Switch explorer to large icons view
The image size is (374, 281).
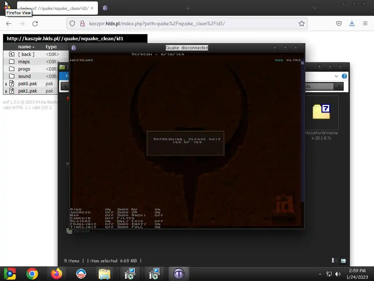click(x=343, y=261)
